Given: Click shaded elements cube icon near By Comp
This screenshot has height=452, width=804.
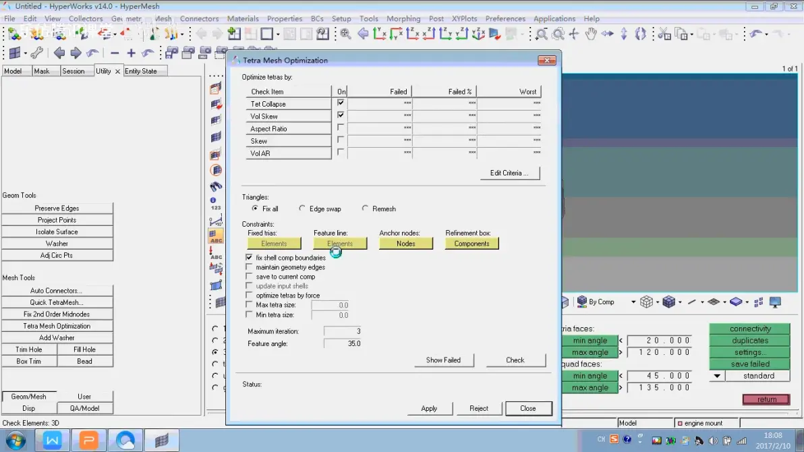Looking at the screenshot, I should coord(669,302).
